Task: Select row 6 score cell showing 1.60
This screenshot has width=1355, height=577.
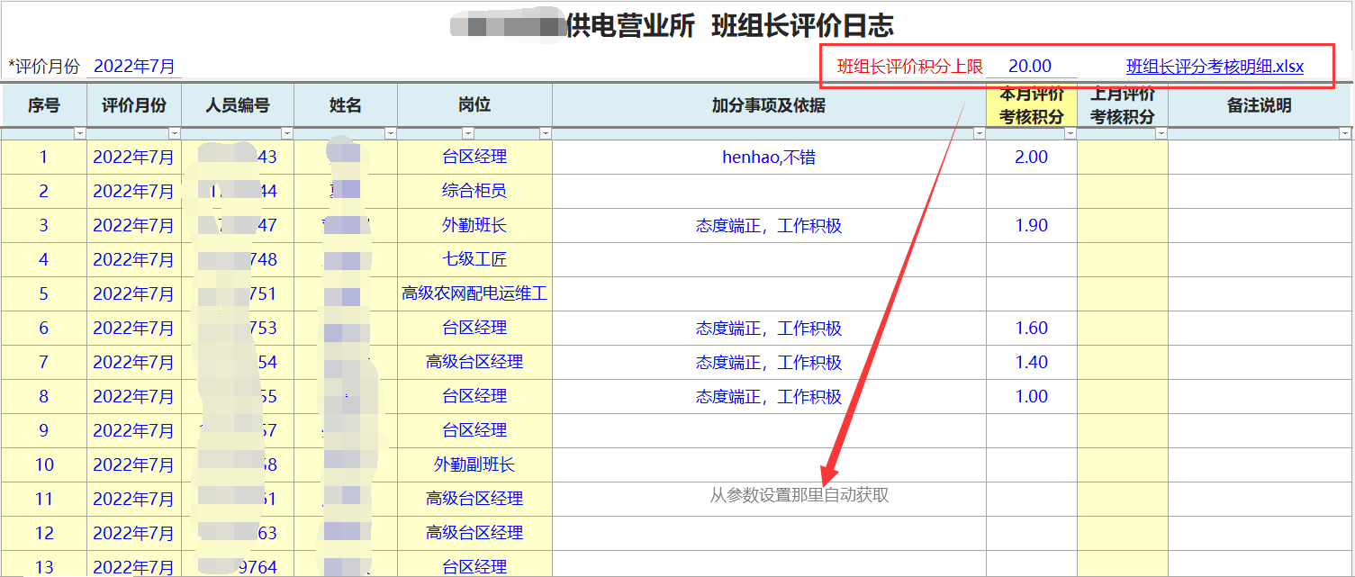Action: point(1031,329)
